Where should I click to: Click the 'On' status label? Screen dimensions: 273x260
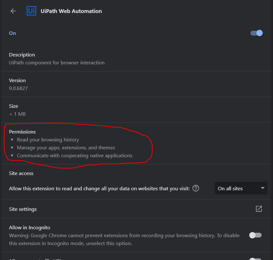coord(12,33)
